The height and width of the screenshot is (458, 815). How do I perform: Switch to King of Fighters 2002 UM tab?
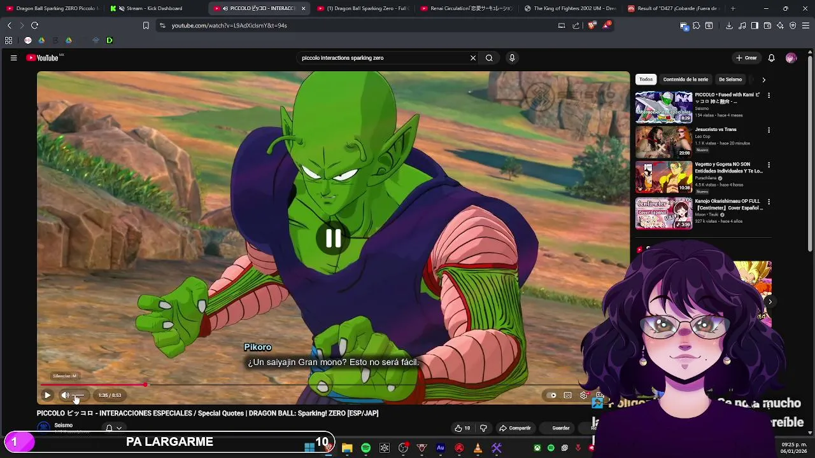click(x=570, y=8)
